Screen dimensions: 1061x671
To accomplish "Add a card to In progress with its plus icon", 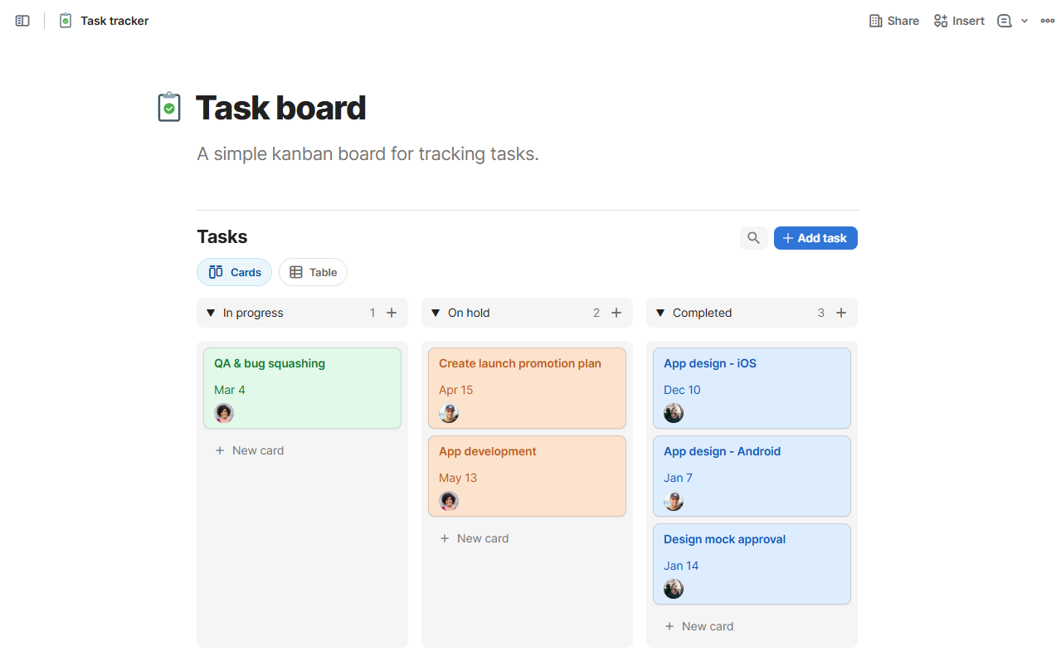I will pyautogui.click(x=392, y=313).
